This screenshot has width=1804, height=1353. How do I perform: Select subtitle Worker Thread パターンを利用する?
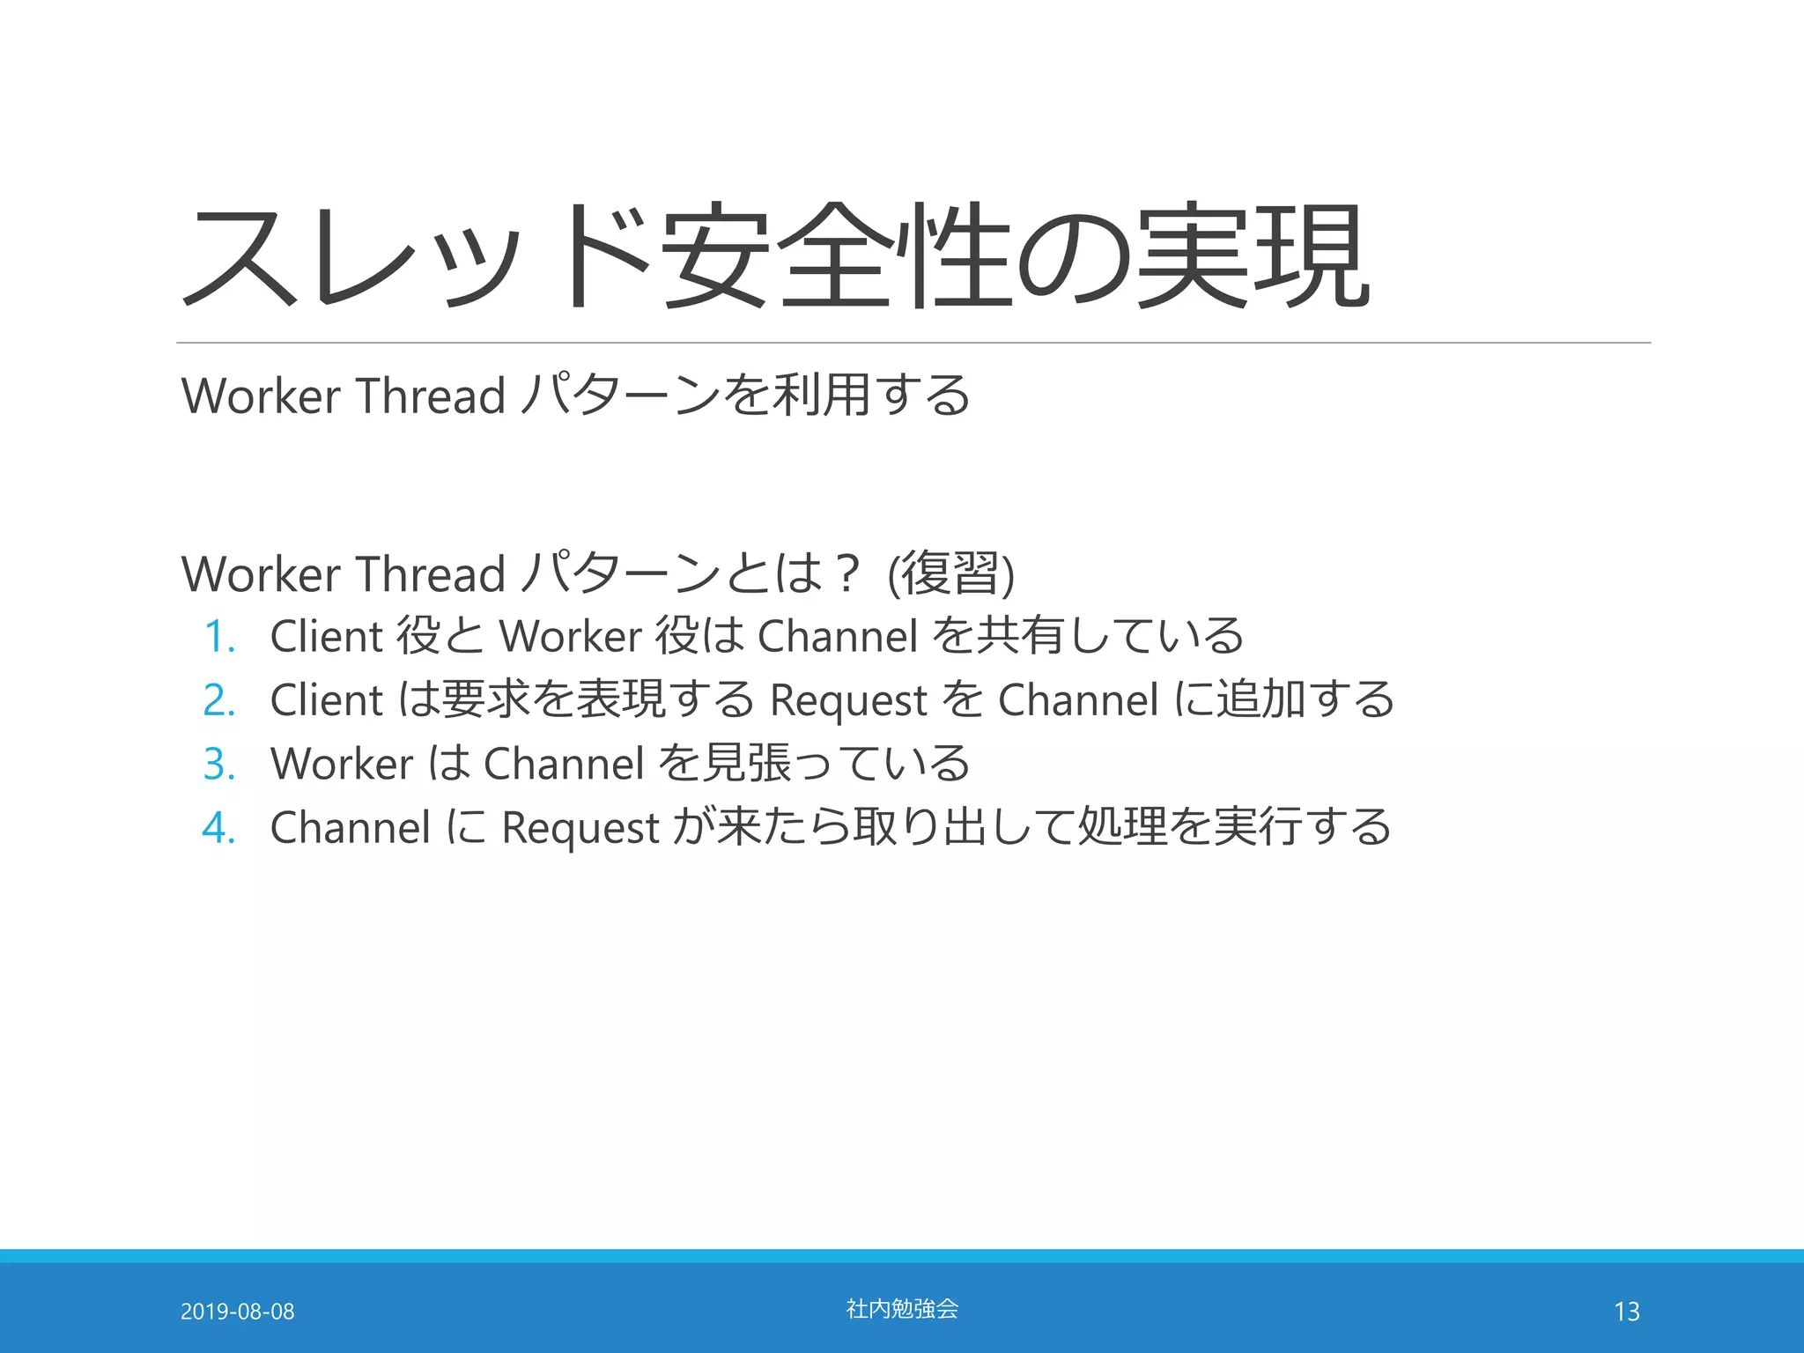click(x=576, y=395)
